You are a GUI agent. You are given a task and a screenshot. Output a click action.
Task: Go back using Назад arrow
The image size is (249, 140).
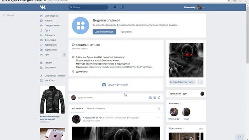9,15
